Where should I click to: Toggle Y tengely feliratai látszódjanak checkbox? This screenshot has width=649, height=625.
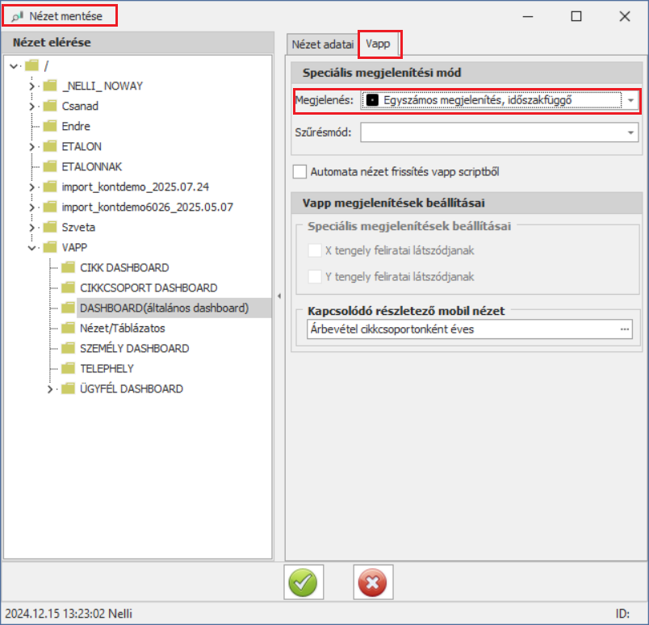pyautogui.click(x=315, y=276)
